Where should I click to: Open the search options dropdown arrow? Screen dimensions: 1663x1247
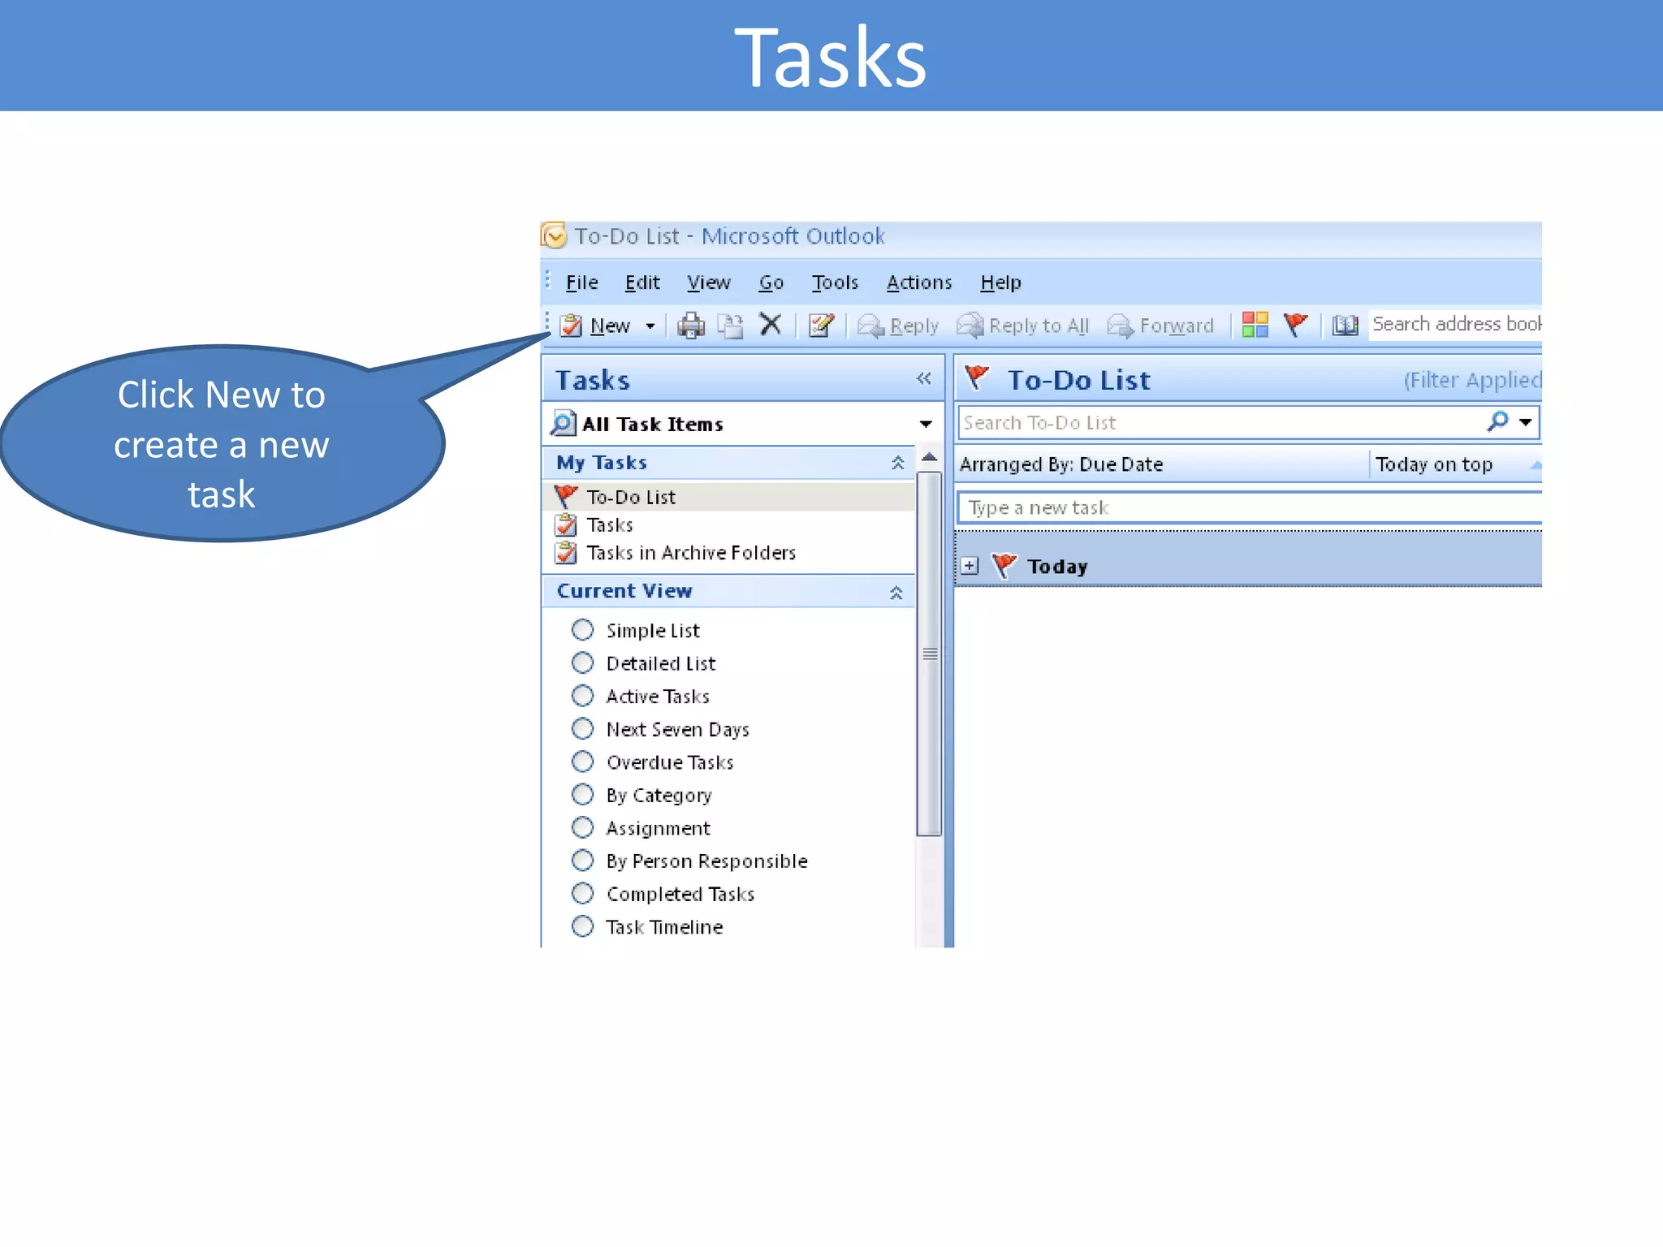pyautogui.click(x=1526, y=422)
